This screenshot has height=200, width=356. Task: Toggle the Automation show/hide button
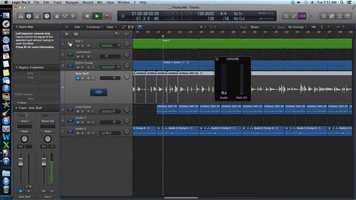pos(123,27)
